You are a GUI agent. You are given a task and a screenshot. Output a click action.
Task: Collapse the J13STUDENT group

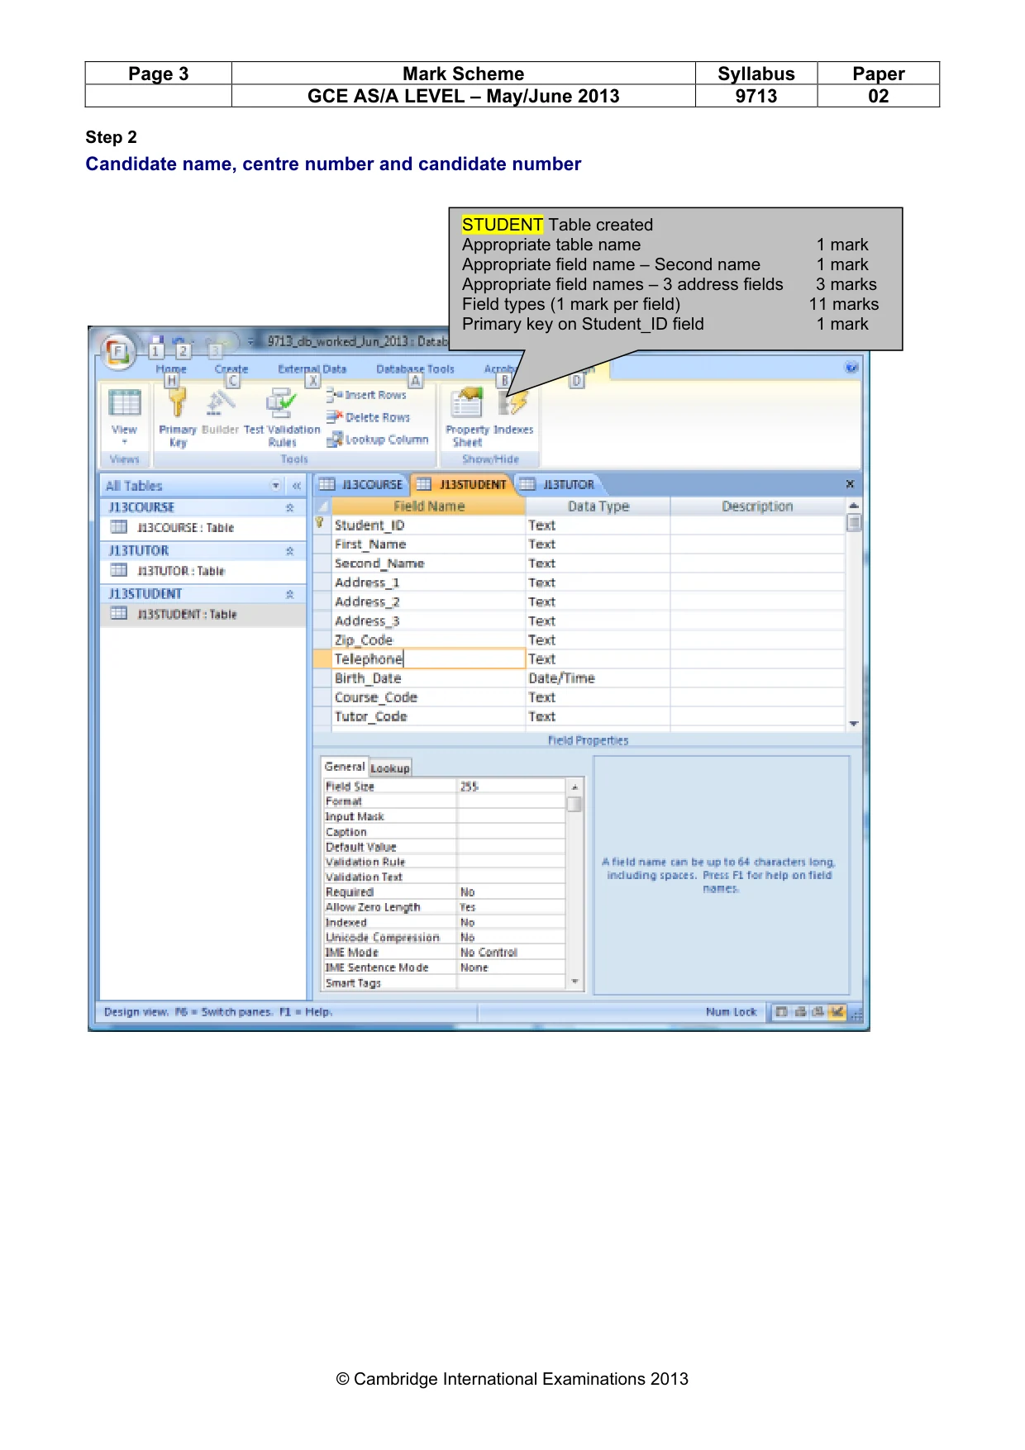click(289, 594)
